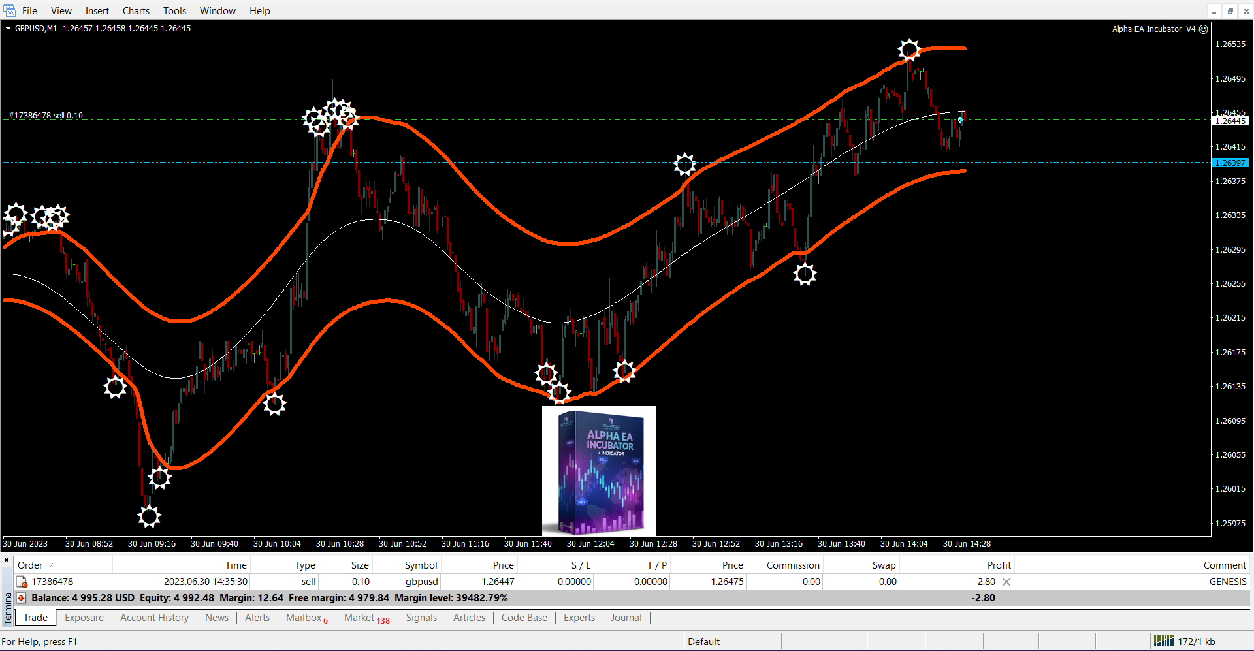Open the Mailbox tab

click(x=304, y=618)
